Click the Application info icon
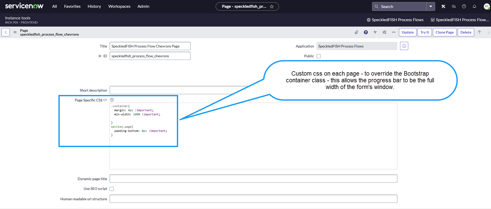The height and width of the screenshot is (209, 491). [404, 46]
